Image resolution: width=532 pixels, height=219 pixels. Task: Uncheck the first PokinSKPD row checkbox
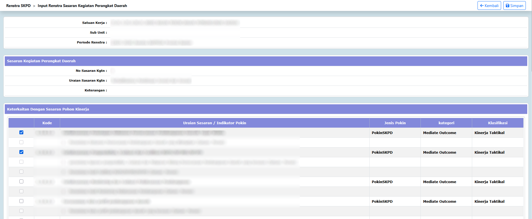coord(21,132)
